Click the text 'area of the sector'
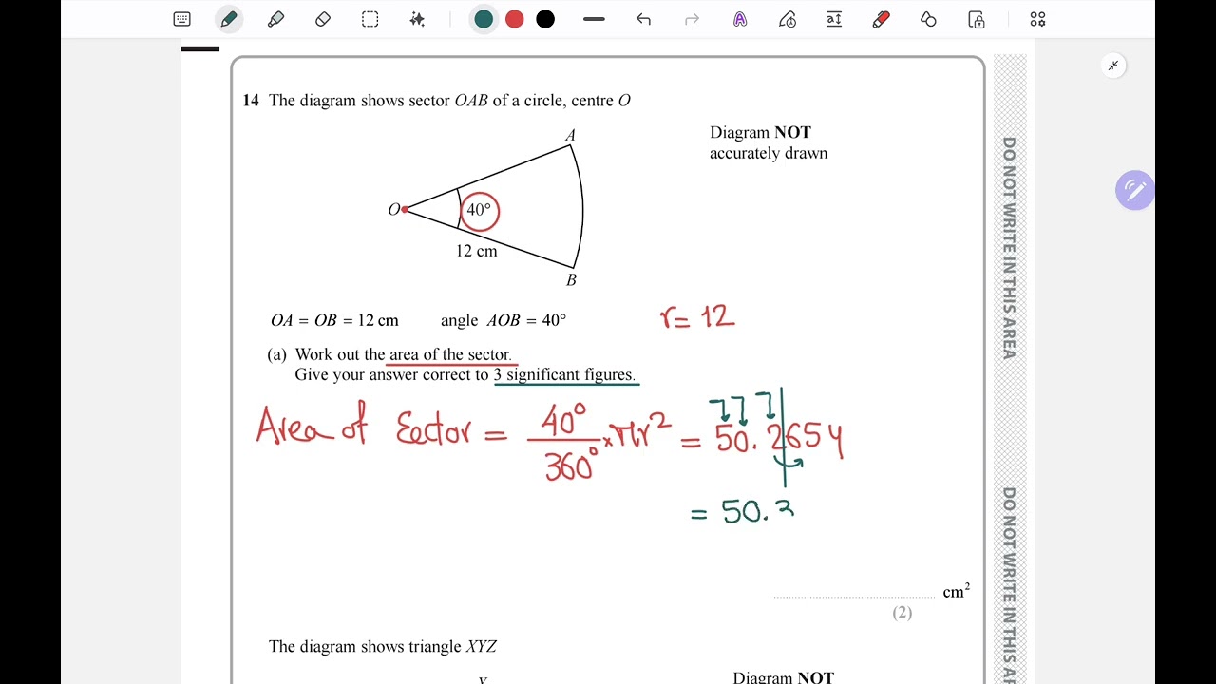This screenshot has width=1216, height=684. pos(450,354)
